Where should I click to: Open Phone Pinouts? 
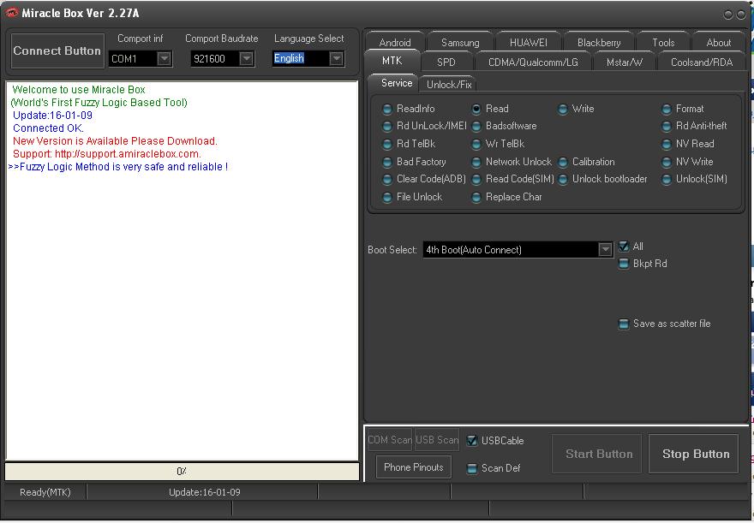414,467
